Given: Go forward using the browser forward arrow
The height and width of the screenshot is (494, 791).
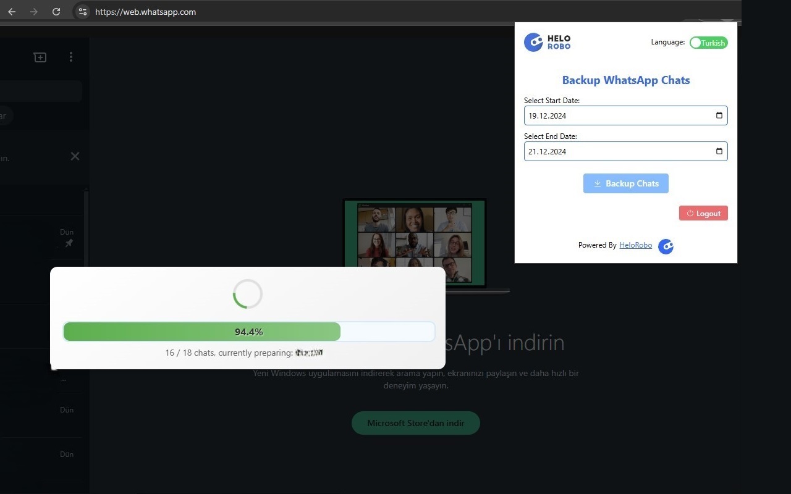Looking at the screenshot, I should point(34,12).
